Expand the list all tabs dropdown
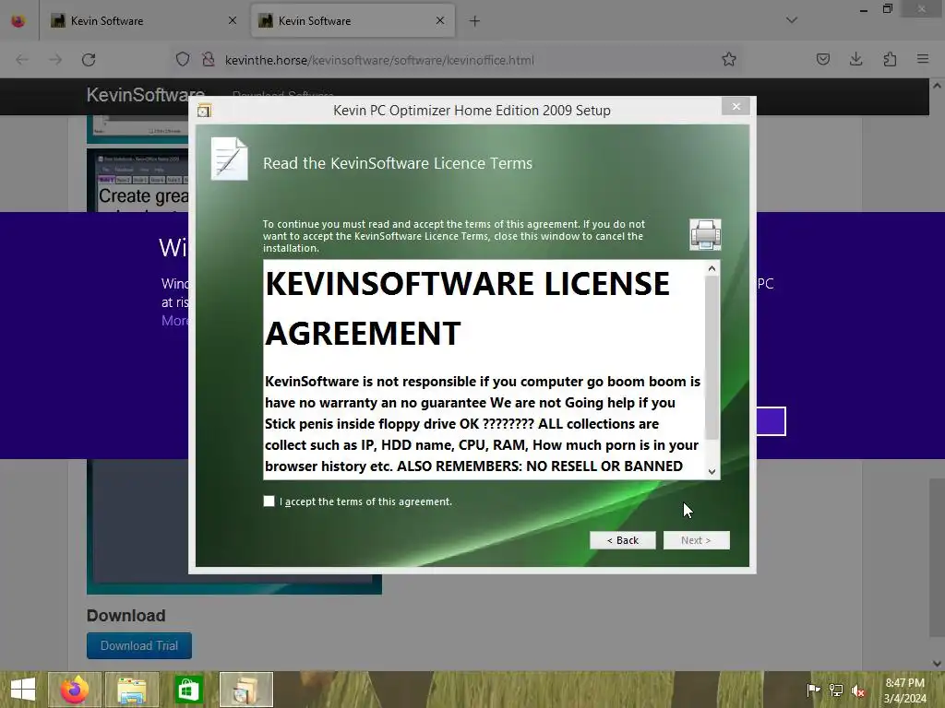This screenshot has height=708, width=945. (x=792, y=20)
